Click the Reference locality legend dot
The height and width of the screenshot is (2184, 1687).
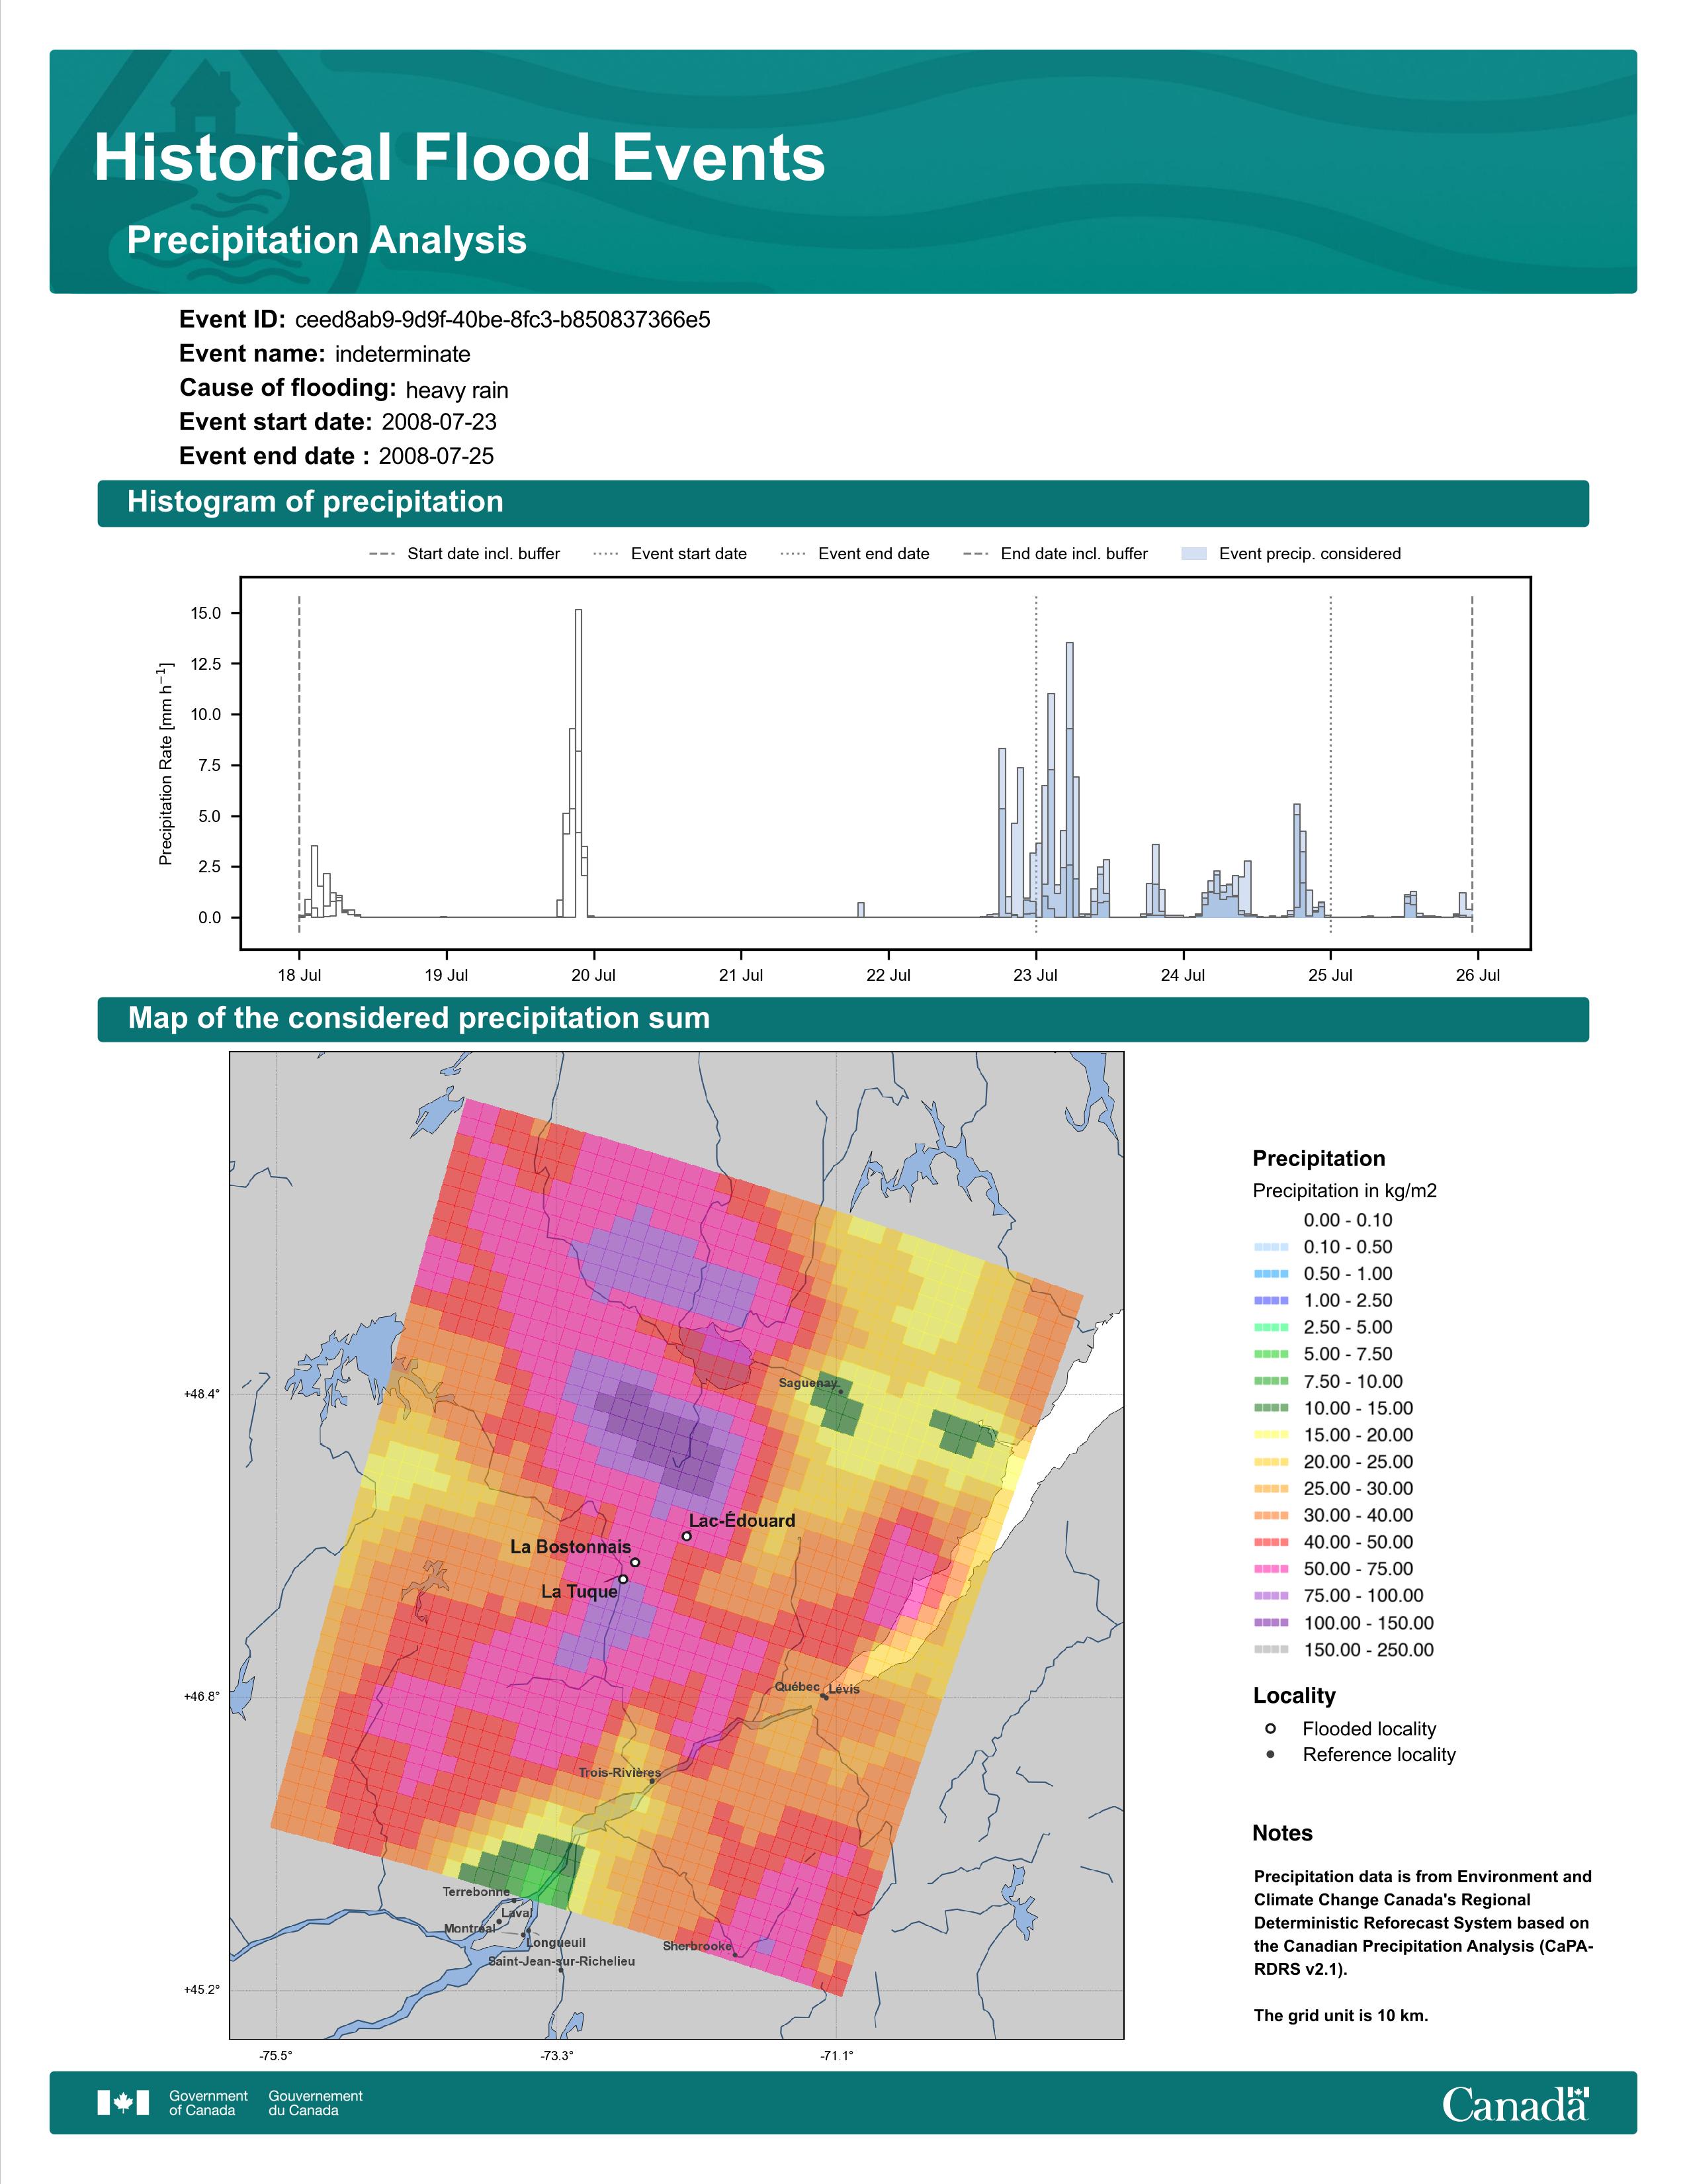point(1270,1754)
